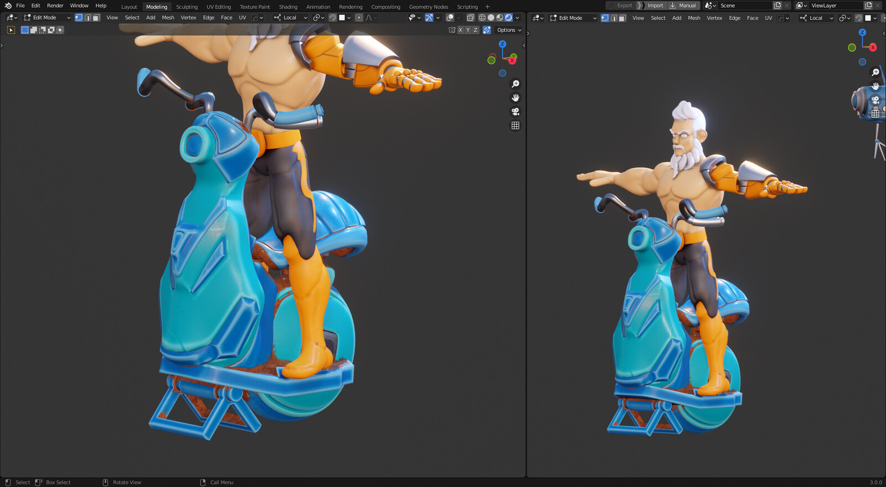Viewport: 886px width, 487px height.
Task: Toggle snapping magnet icon in left viewport
Action: [332, 18]
